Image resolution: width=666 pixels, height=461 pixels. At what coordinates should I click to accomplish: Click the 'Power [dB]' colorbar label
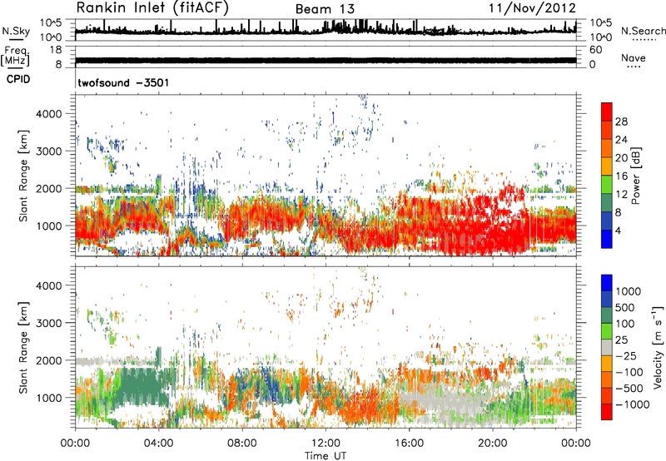pyautogui.click(x=635, y=176)
